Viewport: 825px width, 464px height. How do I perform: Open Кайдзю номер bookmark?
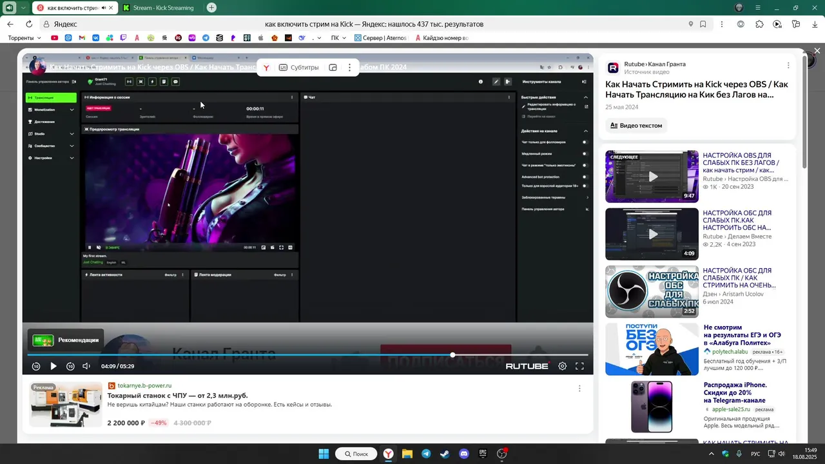pyautogui.click(x=442, y=38)
